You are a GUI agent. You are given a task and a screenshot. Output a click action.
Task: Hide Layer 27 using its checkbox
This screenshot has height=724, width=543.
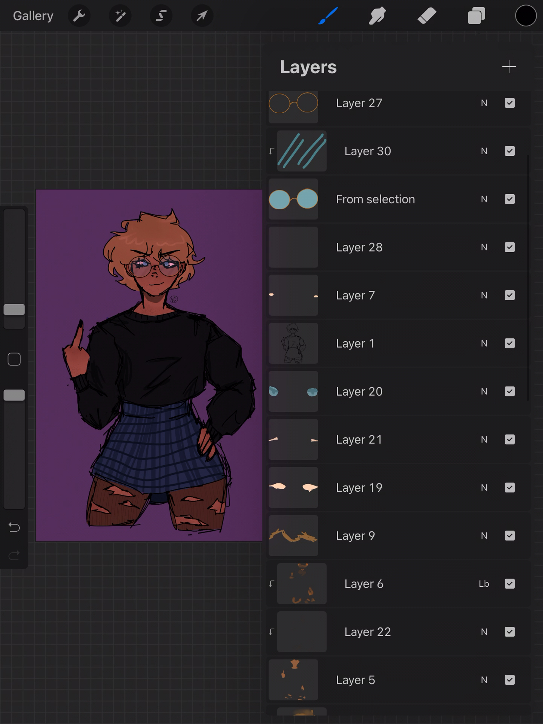pyautogui.click(x=509, y=103)
